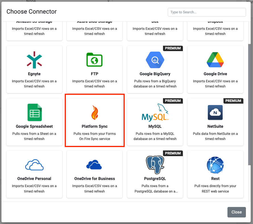Click 'Pull rows directly from your REST' description
Viewport: 253px width, 224px height.
coord(215,189)
